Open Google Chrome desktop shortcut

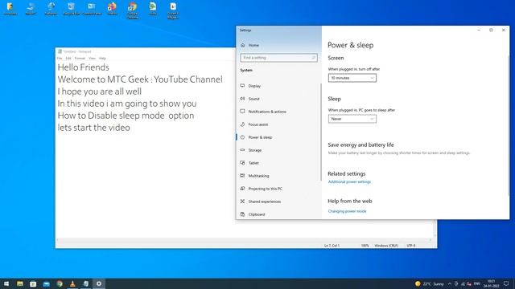pos(132,10)
